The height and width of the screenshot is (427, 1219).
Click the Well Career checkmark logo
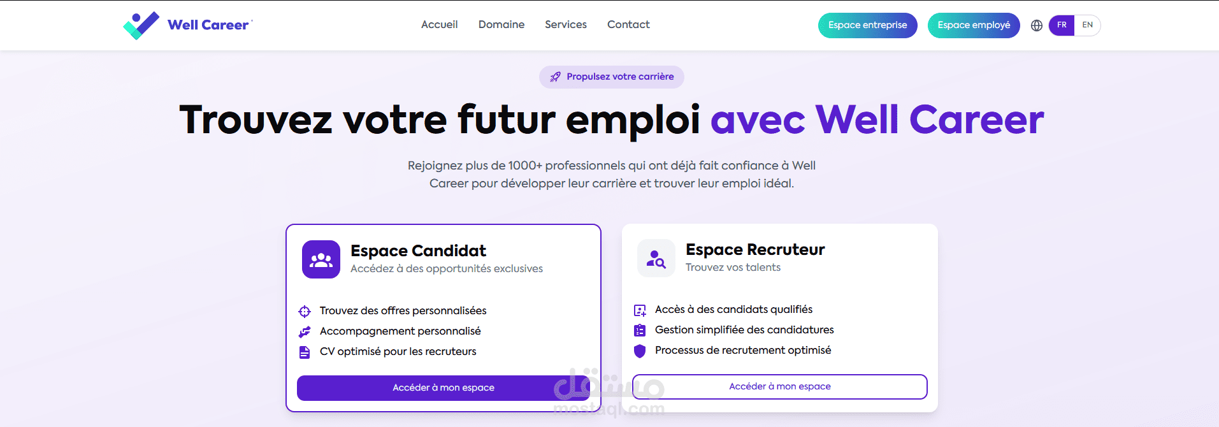point(141,25)
